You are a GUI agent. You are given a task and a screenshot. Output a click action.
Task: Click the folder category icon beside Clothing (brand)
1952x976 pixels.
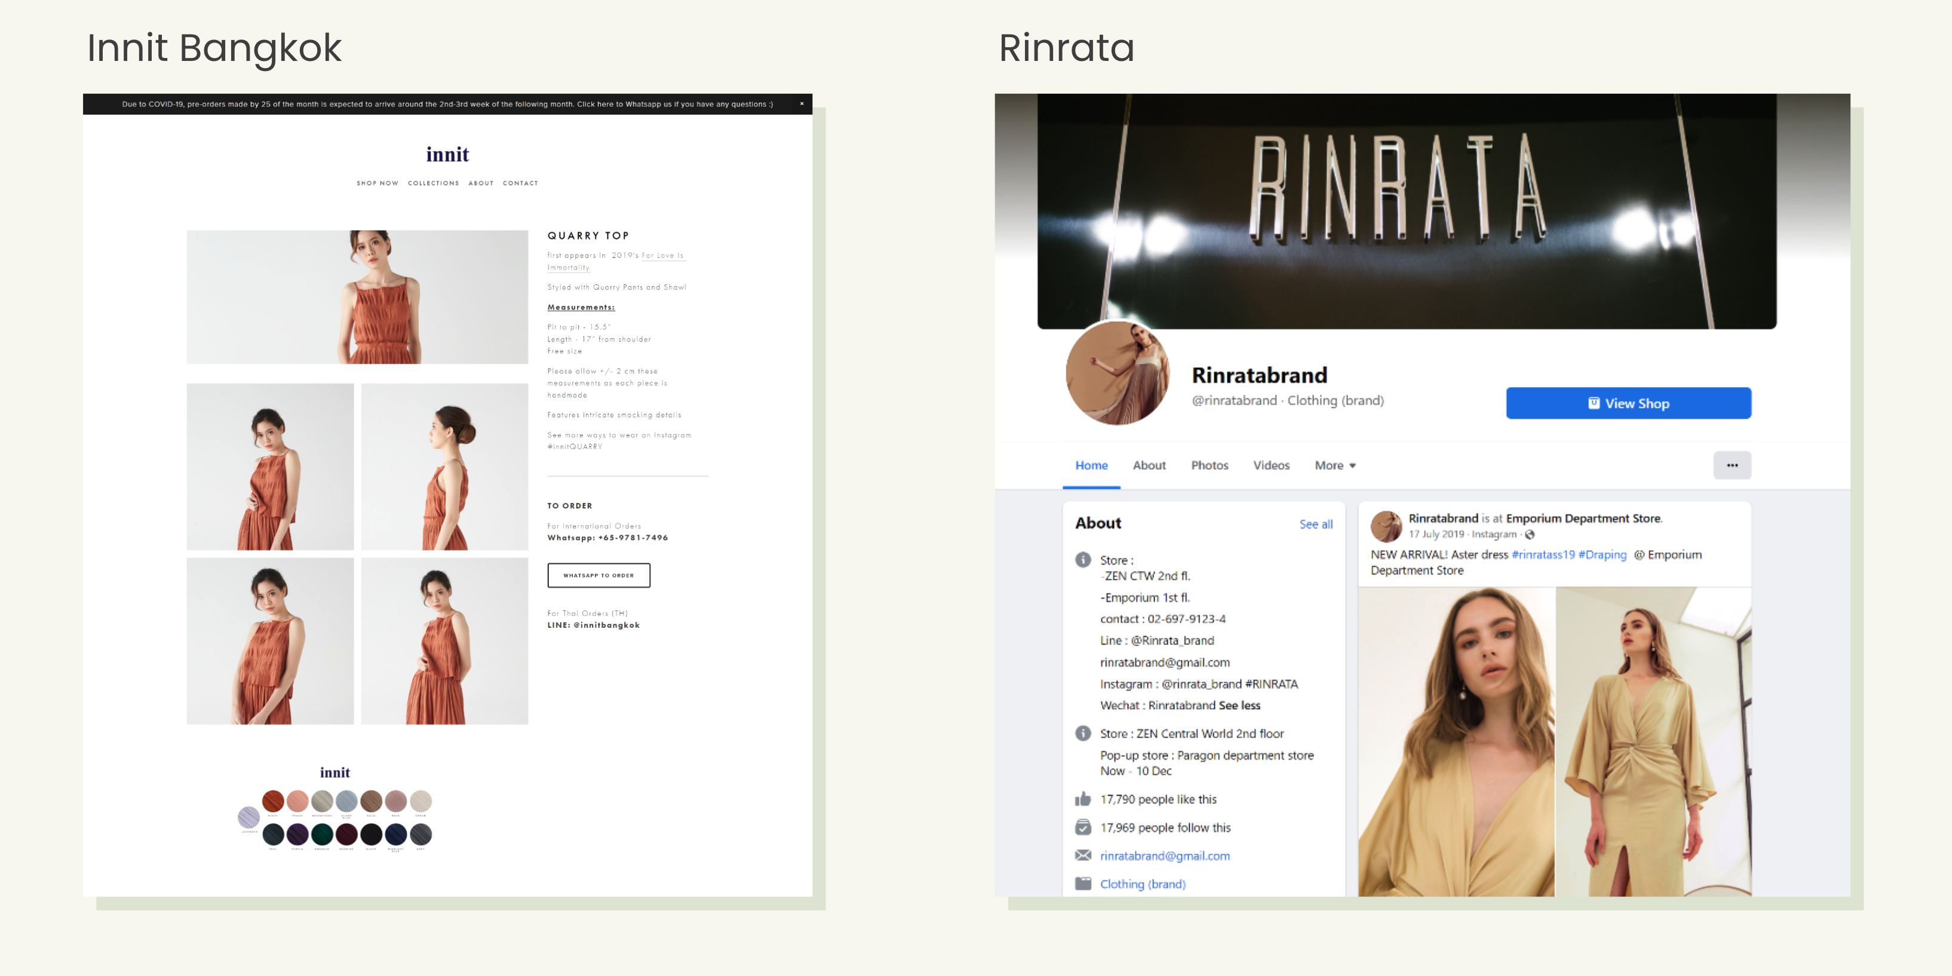pos(1083,883)
